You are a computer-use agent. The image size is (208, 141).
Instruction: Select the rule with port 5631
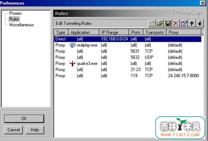128,51
